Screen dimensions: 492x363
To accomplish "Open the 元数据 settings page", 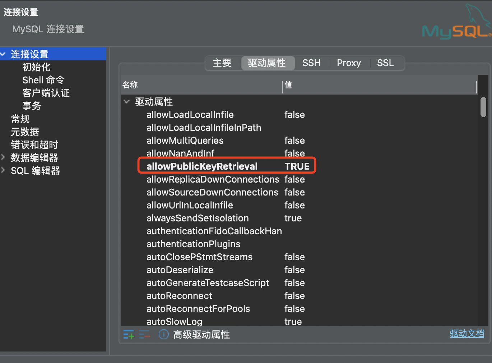I will [x=25, y=132].
